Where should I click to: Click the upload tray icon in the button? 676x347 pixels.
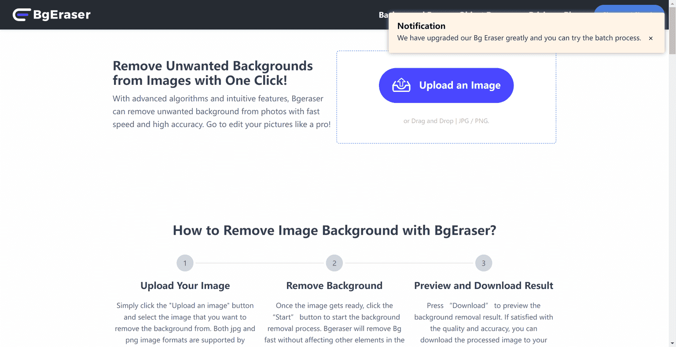tap(401, 85)
